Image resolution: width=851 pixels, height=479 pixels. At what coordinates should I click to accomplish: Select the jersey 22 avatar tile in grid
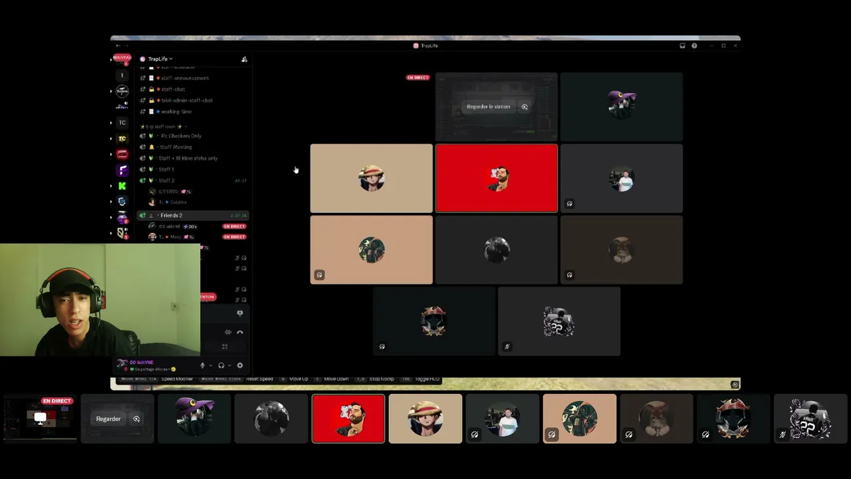point(559,321)
